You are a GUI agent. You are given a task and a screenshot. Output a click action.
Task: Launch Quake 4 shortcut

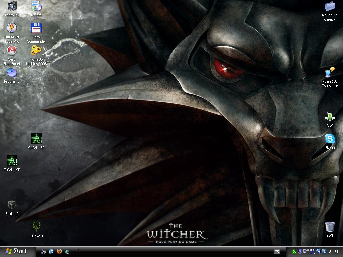point(36,230)
